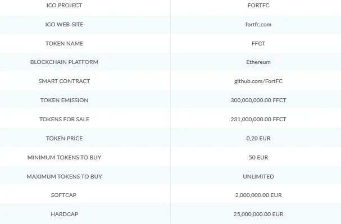Select the ICO WEB-SITE row label
Viewport: 341px width, 224px height.
(64, 25)
